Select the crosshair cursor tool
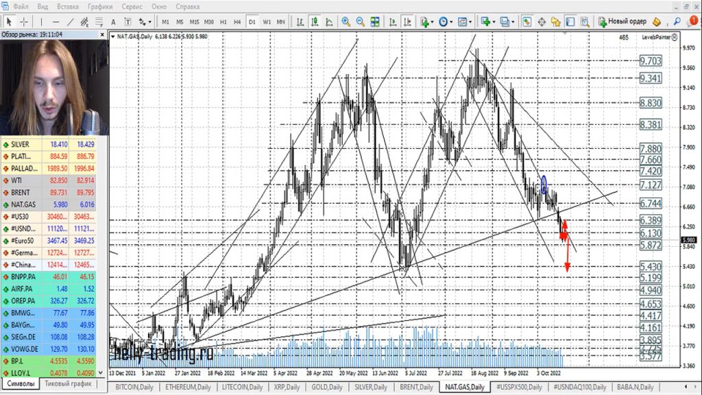This screenshot has width=702, height=395. tap(23, 22)
